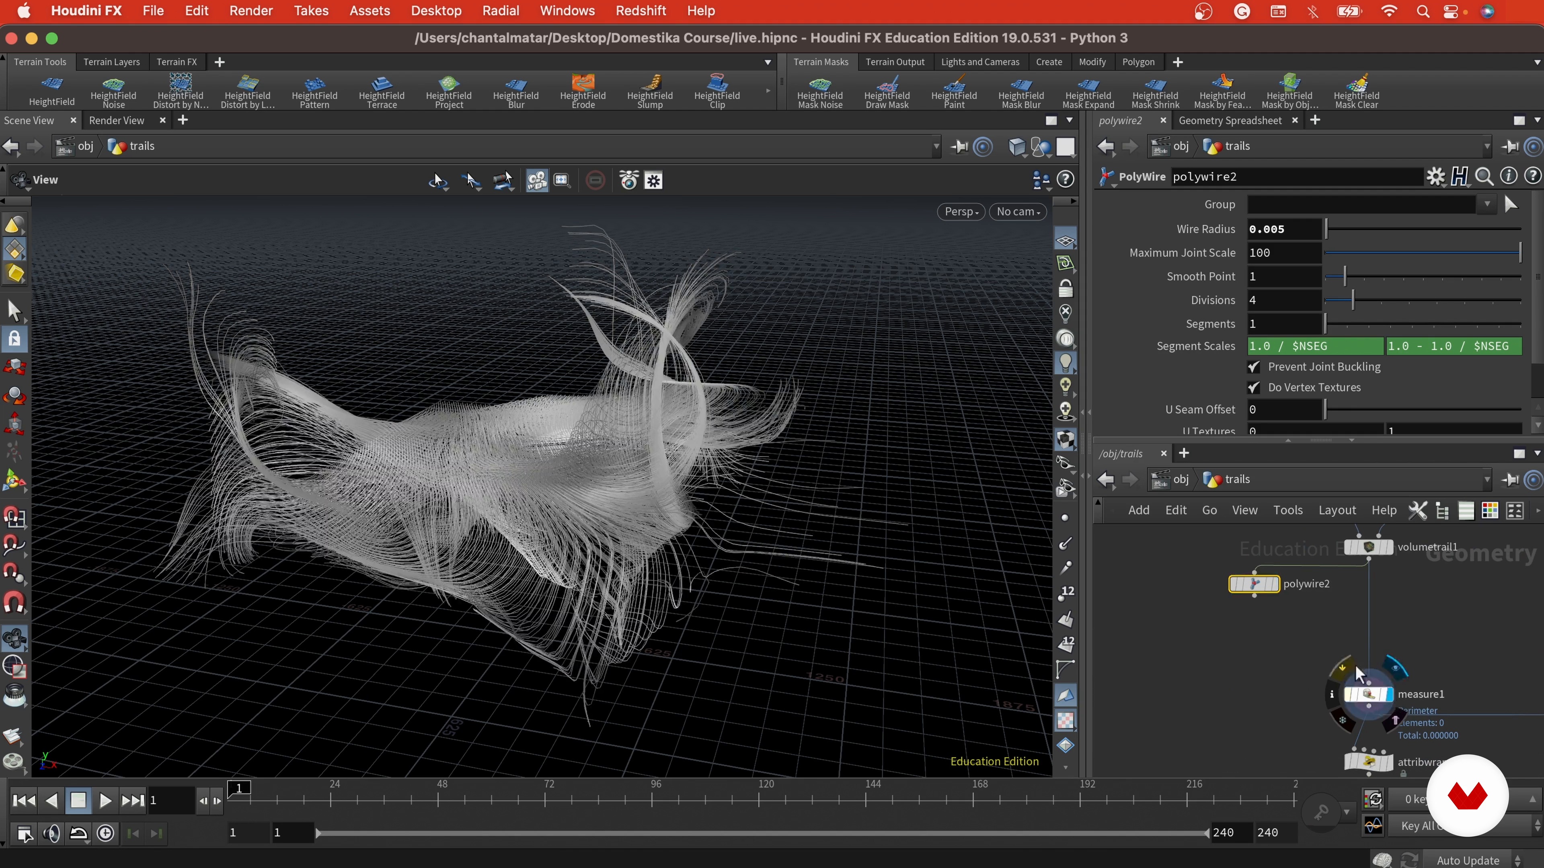The image size is (1544, 868).
Task: Select the HeightField Terrace shelf tool
Action: [382, 91]
